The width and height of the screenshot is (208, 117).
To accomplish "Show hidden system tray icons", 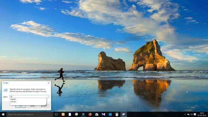I will [185, 114].
